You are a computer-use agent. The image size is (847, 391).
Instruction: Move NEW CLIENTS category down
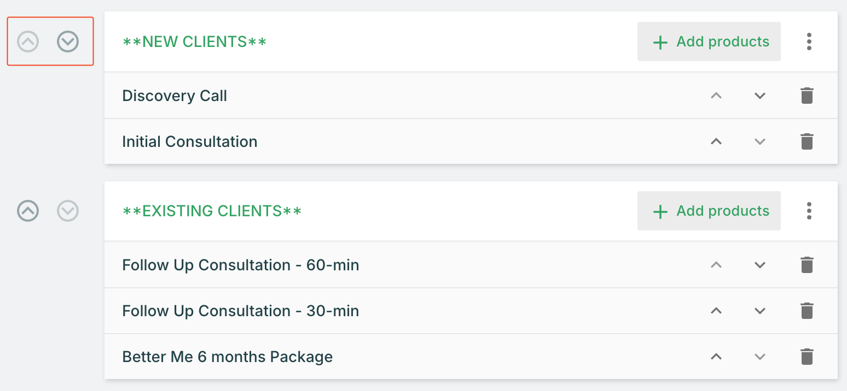(68, 42)
